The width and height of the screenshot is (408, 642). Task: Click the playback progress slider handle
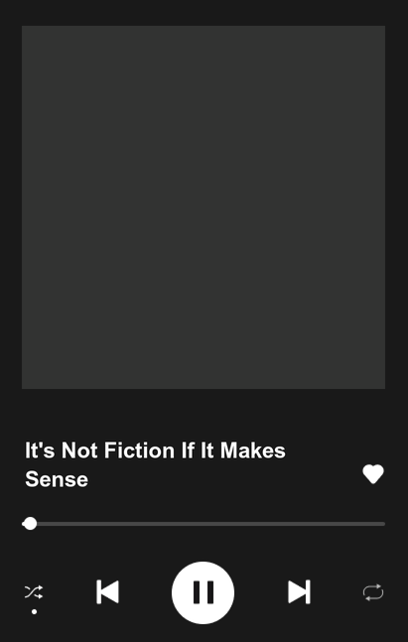(30, 524)
